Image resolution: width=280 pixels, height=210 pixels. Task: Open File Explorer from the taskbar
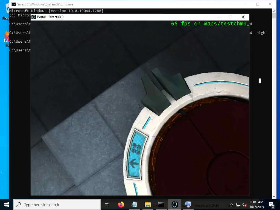(148, 205)
